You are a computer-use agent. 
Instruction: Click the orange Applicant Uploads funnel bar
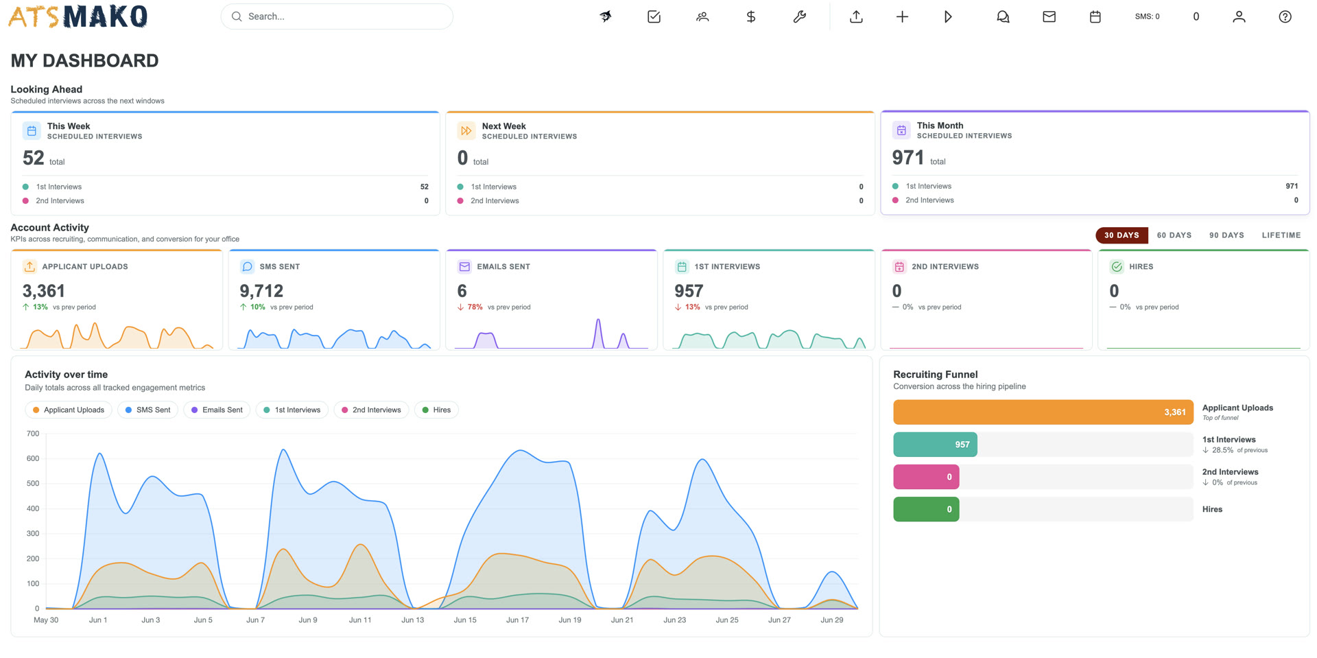(1043, 412)
